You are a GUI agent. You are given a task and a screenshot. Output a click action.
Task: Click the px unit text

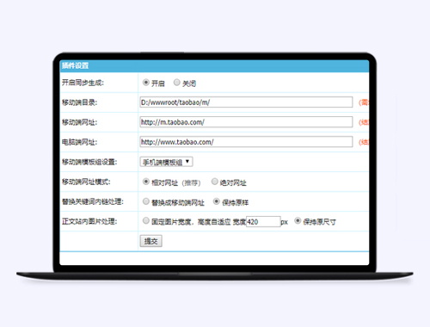[x=284, y=222]
